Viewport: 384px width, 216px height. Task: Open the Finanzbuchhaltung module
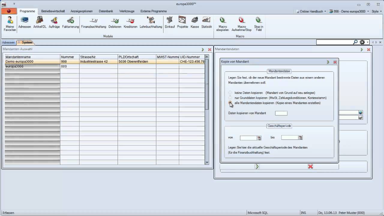point(95,22)
